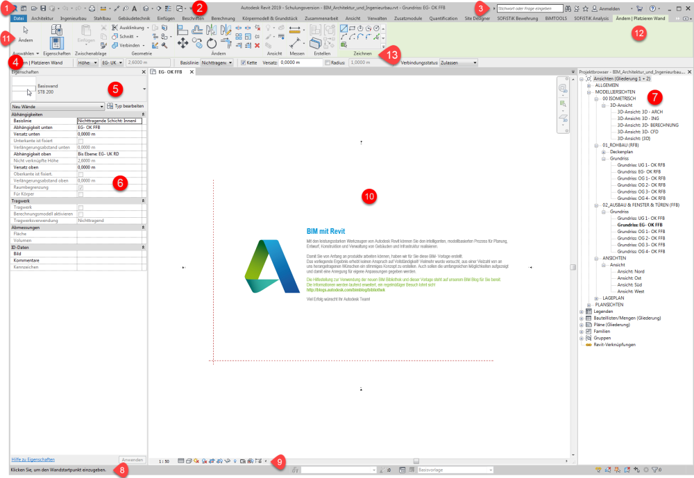Click the Schnitt geometry tool
Screen dimensions: 694x478
(x=125, y=36)
